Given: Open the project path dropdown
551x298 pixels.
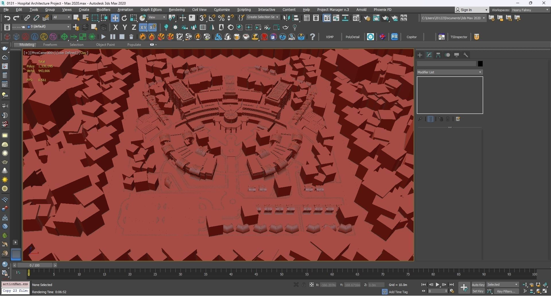Looking at the screenshot, I should pyautogui.click(x=453, y=18).
